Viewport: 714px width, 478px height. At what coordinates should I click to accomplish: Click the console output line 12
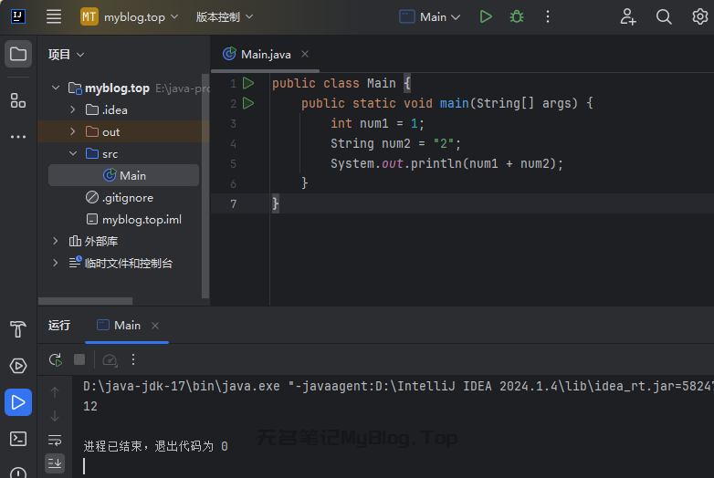pos(90,406)
